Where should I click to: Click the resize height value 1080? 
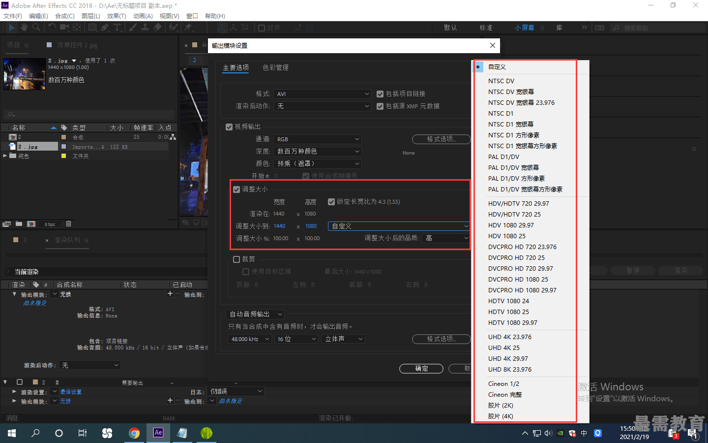click(x=311, y=226)
